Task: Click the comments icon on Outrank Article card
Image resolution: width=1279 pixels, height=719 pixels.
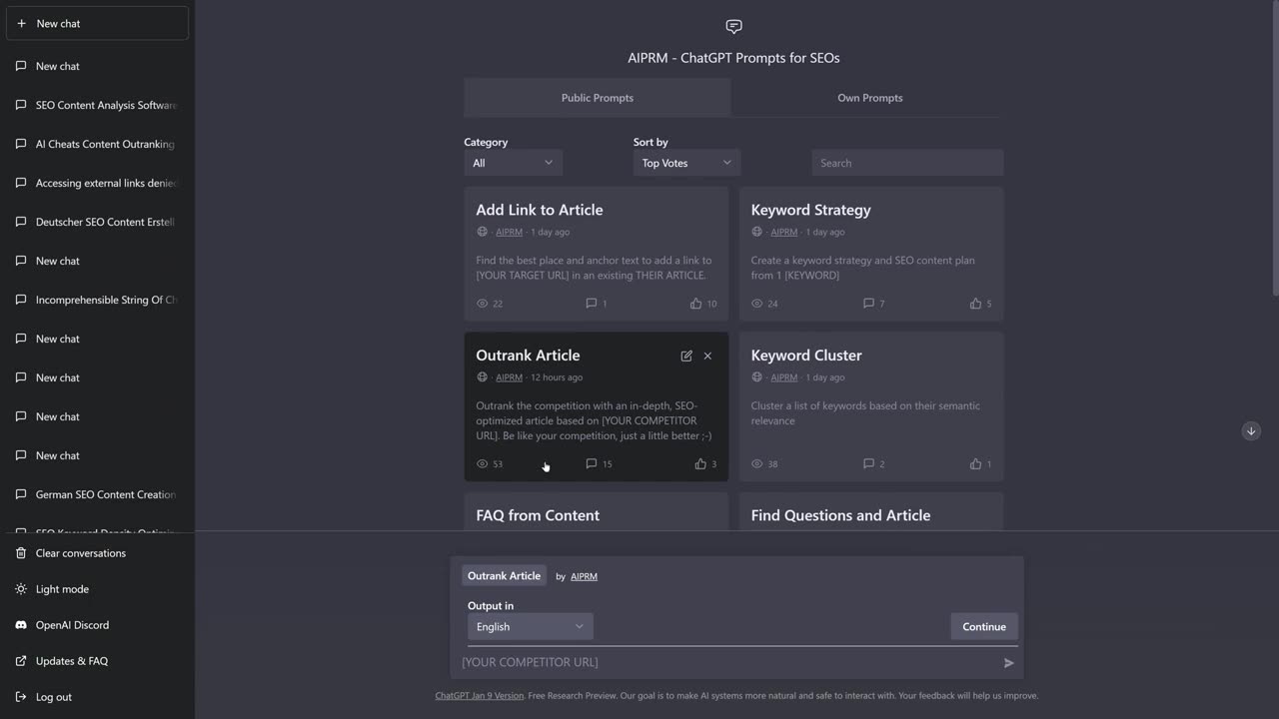Action: pos(591,463)
